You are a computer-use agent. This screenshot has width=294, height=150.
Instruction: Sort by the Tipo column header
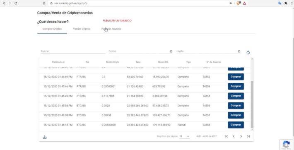click(x=188, y=62)
